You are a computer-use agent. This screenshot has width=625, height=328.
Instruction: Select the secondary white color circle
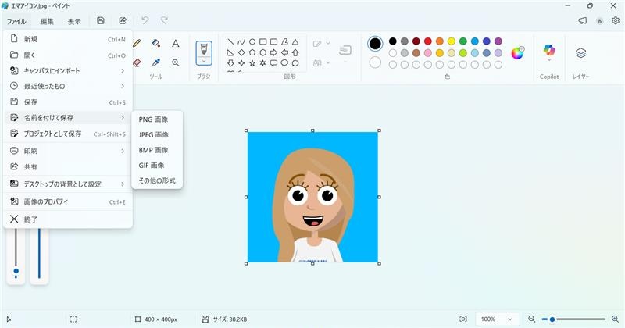375,62
